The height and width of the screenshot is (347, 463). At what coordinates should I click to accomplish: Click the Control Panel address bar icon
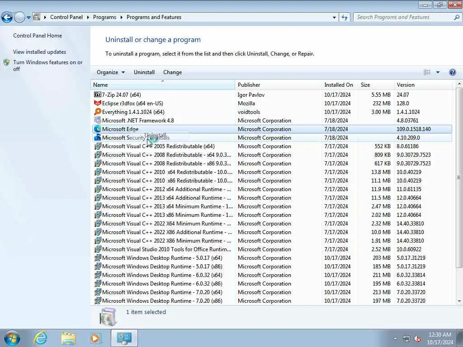tap(37, 17)
